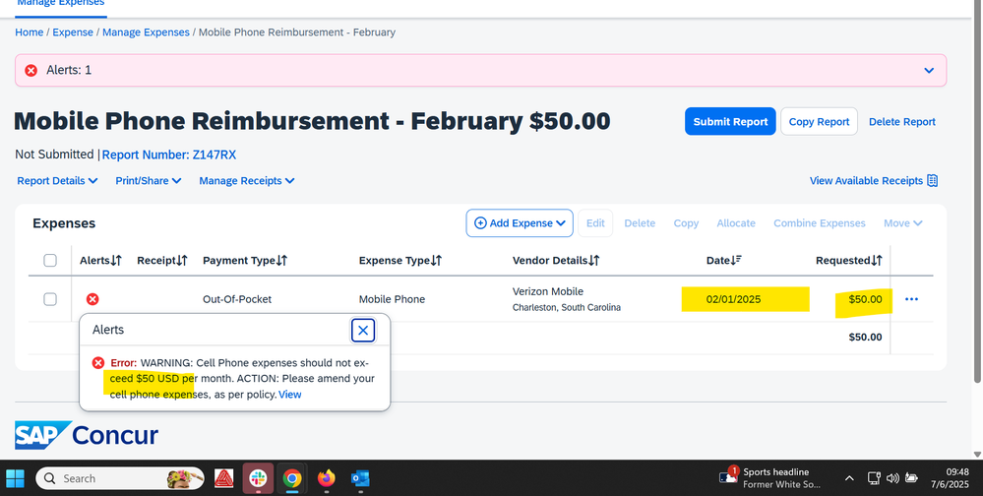Click the Submit Report button
983x496 pixels.
730,122
